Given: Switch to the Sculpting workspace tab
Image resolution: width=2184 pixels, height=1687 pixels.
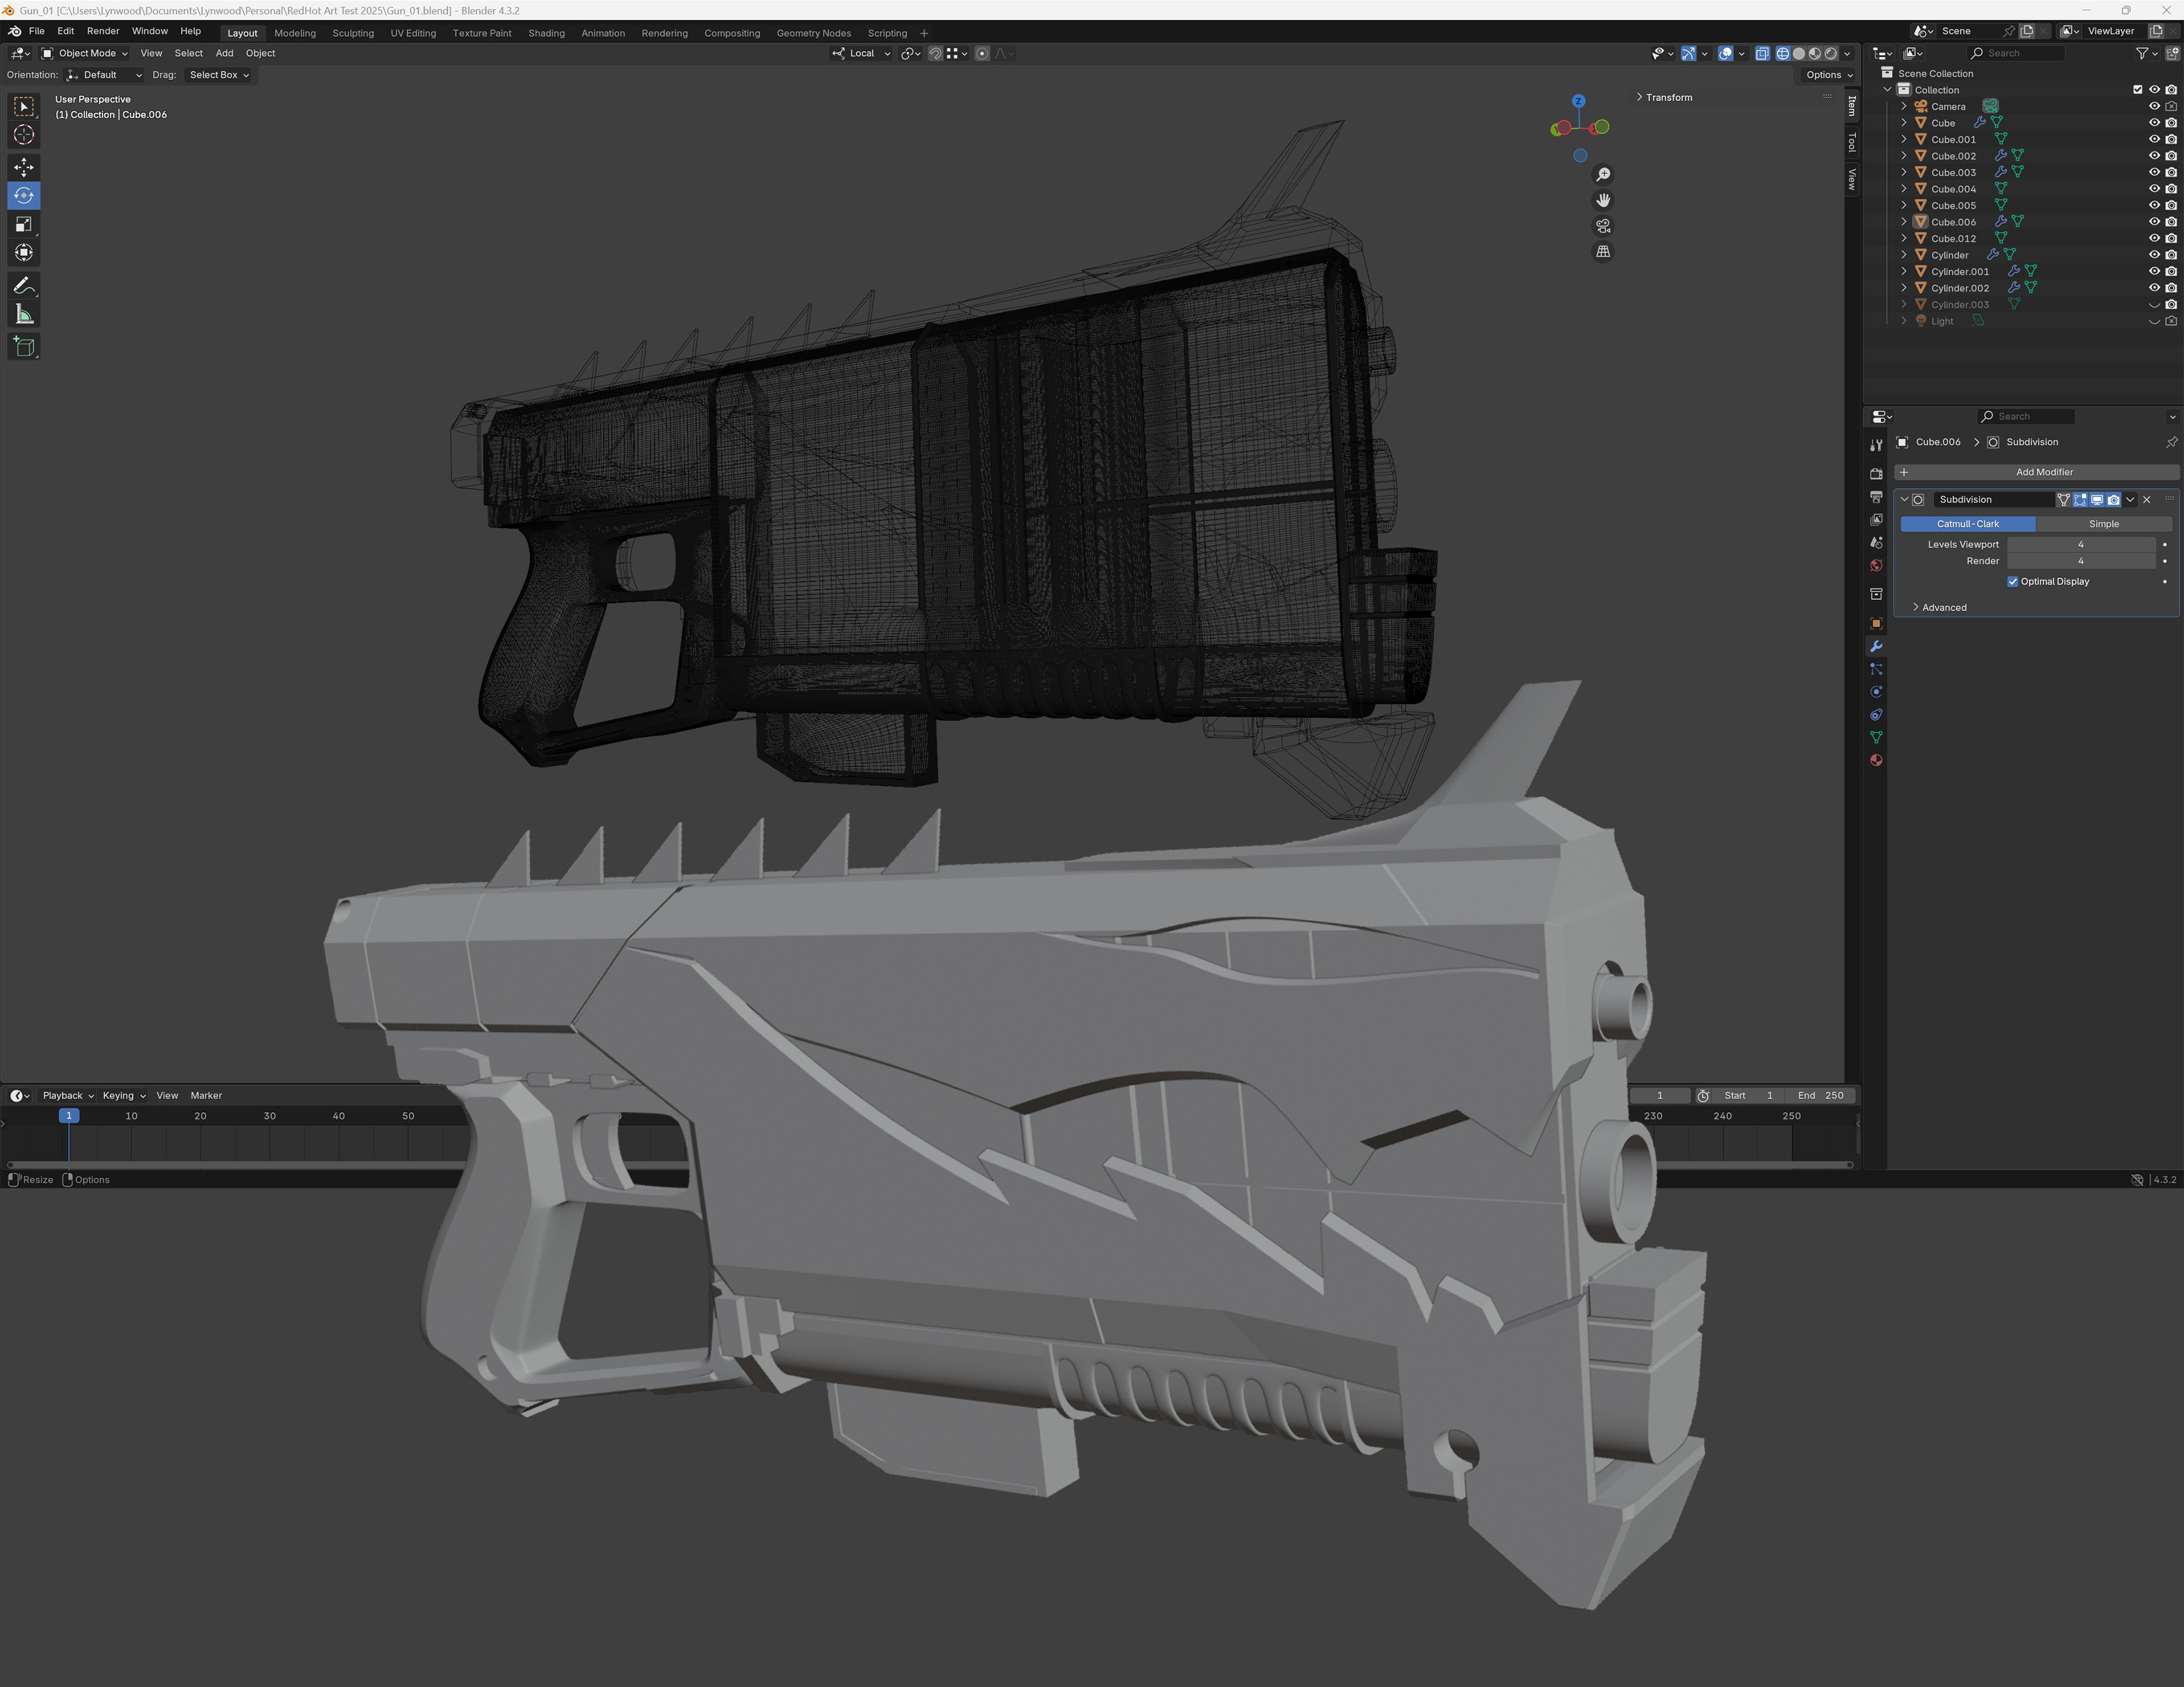Looking at the screenshot, I should pyautogui.click(x=353, y=33).
